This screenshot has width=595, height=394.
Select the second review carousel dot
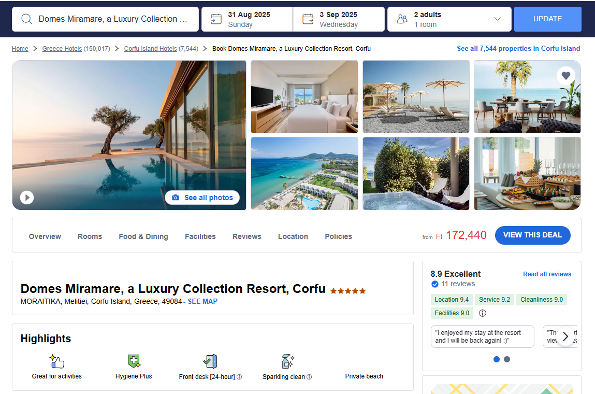[x=507, y=359]
